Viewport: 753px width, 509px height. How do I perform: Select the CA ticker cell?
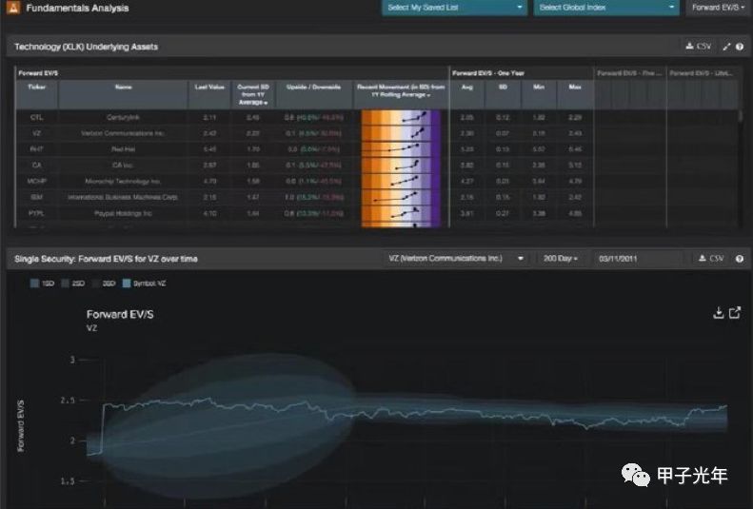pos(37,165)
